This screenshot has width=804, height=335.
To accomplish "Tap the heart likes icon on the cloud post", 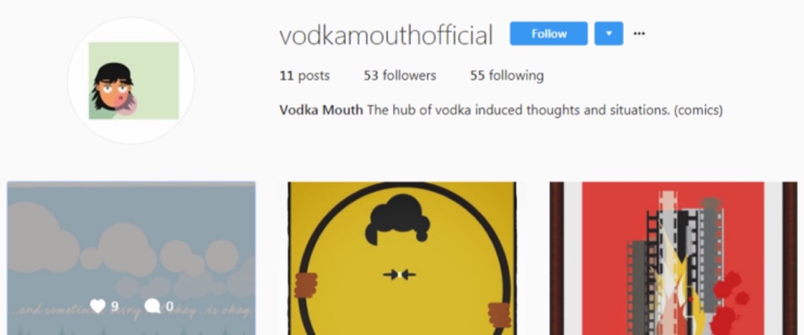I will pyautogui.click(x=98, y=307).
